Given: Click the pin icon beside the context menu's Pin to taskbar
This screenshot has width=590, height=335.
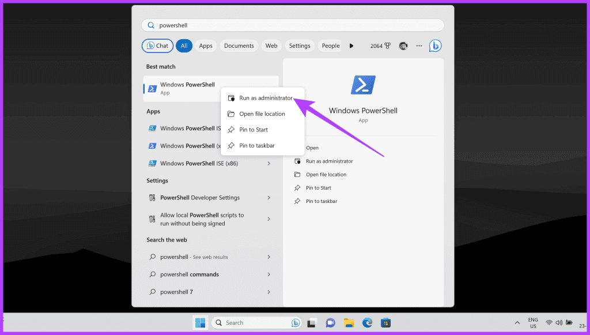Looking at the screenshot, I should (231, 145).
